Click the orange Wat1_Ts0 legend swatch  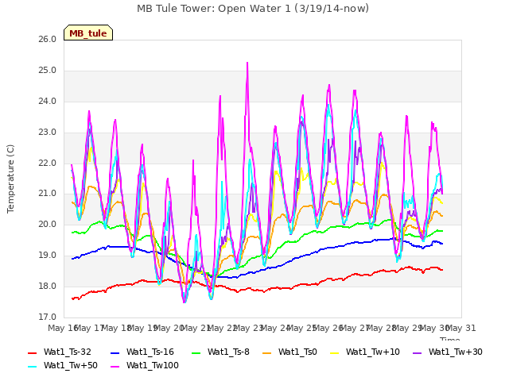[x=267, y=353]
